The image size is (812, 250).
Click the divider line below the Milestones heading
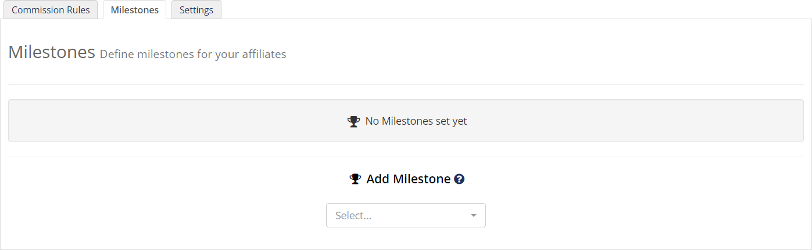pyautogui.click(x=406, y=84)
